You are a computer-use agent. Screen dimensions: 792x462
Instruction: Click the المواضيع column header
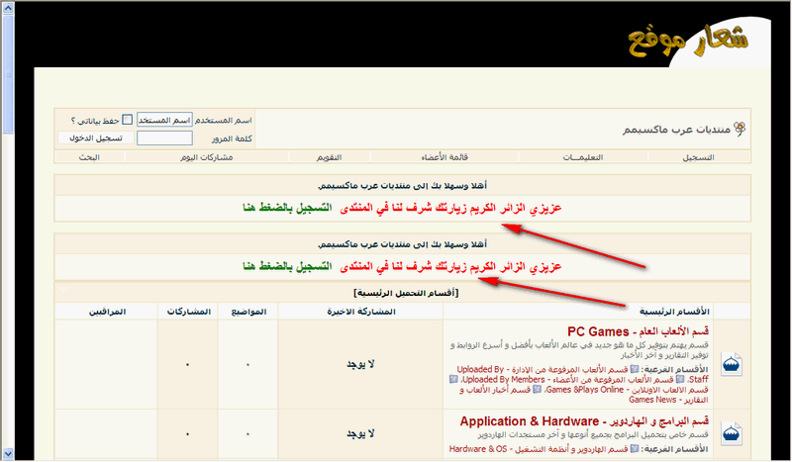pyautogui.click(x=248, y=312)
